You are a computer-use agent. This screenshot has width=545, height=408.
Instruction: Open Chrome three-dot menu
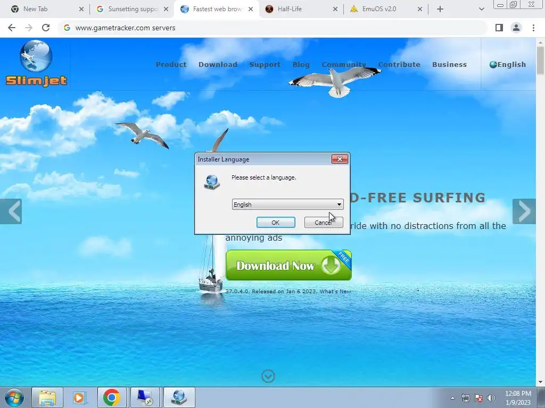(533, 28)
